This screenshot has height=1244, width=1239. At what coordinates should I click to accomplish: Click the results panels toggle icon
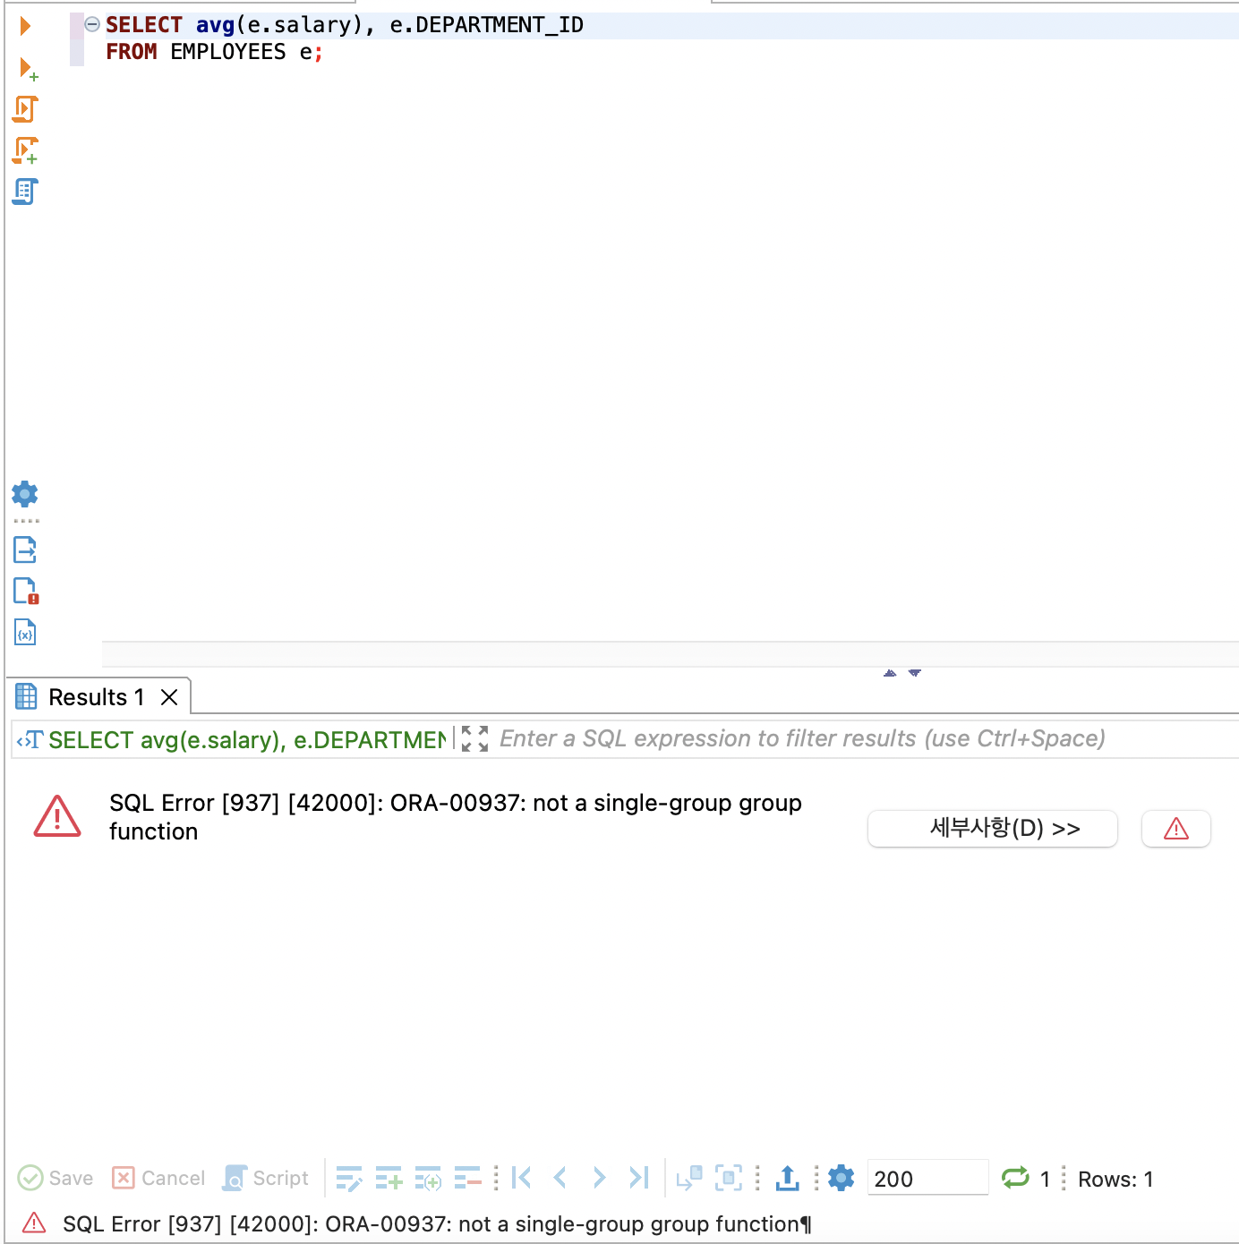[689, 1179]
